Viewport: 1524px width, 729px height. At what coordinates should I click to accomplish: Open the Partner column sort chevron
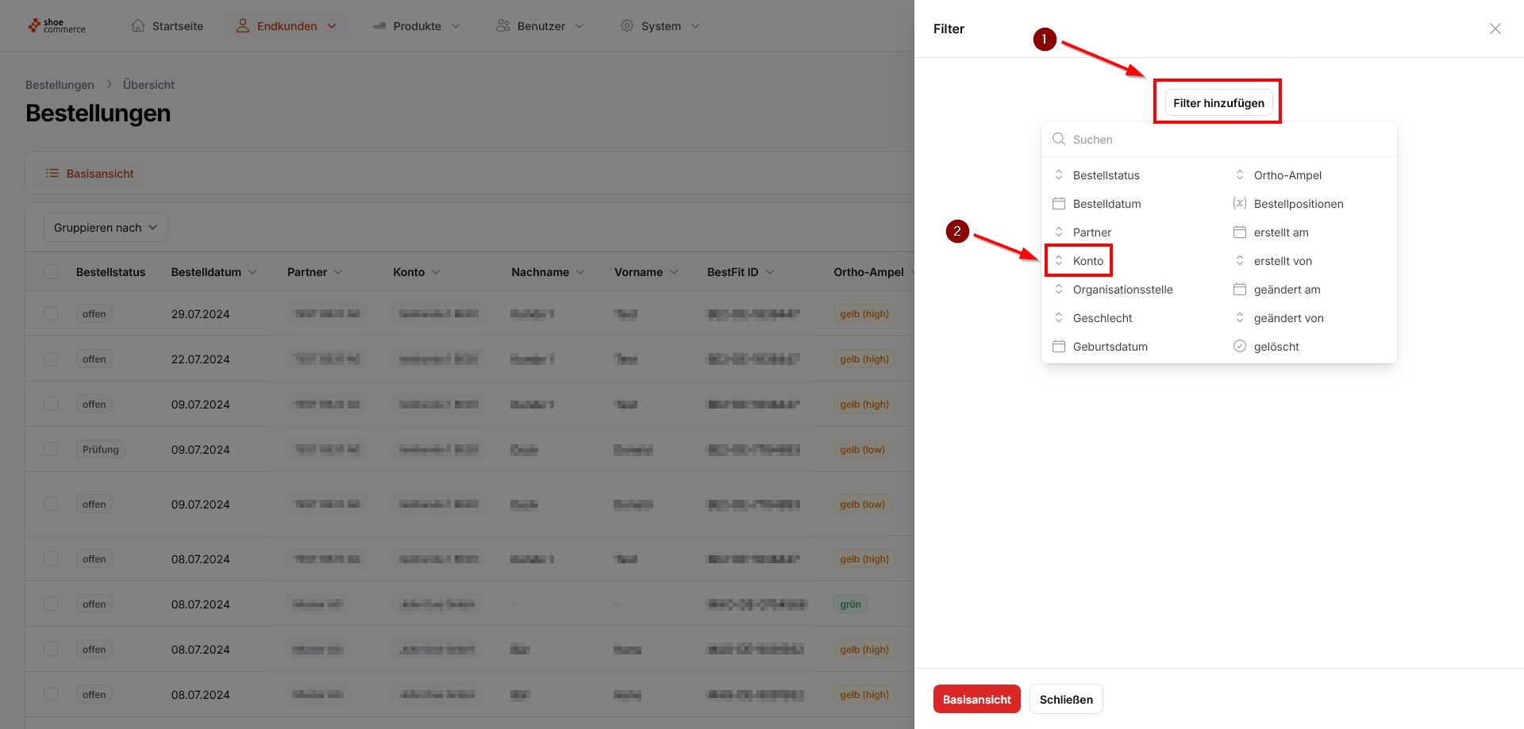[x=338, y=272]
